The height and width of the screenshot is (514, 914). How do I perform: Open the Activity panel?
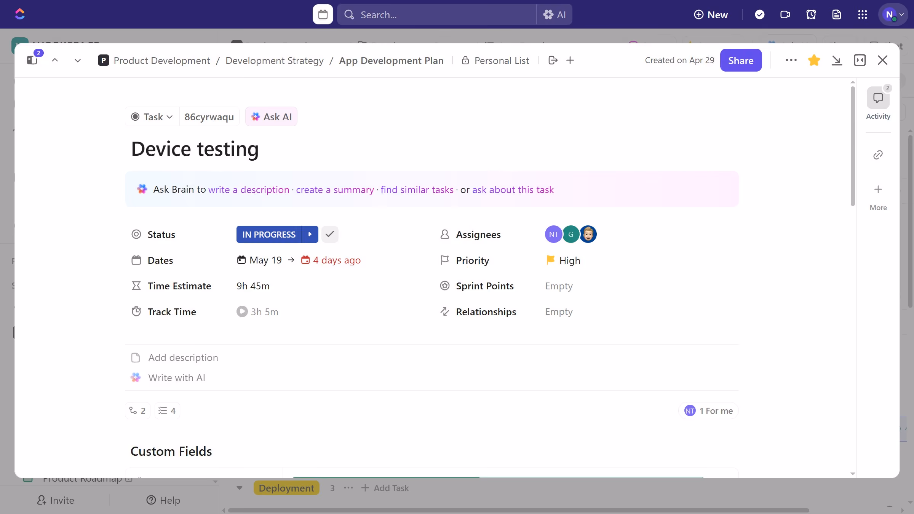[878, 104]
